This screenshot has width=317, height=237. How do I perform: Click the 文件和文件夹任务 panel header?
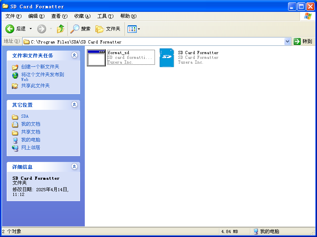point(43,55)
